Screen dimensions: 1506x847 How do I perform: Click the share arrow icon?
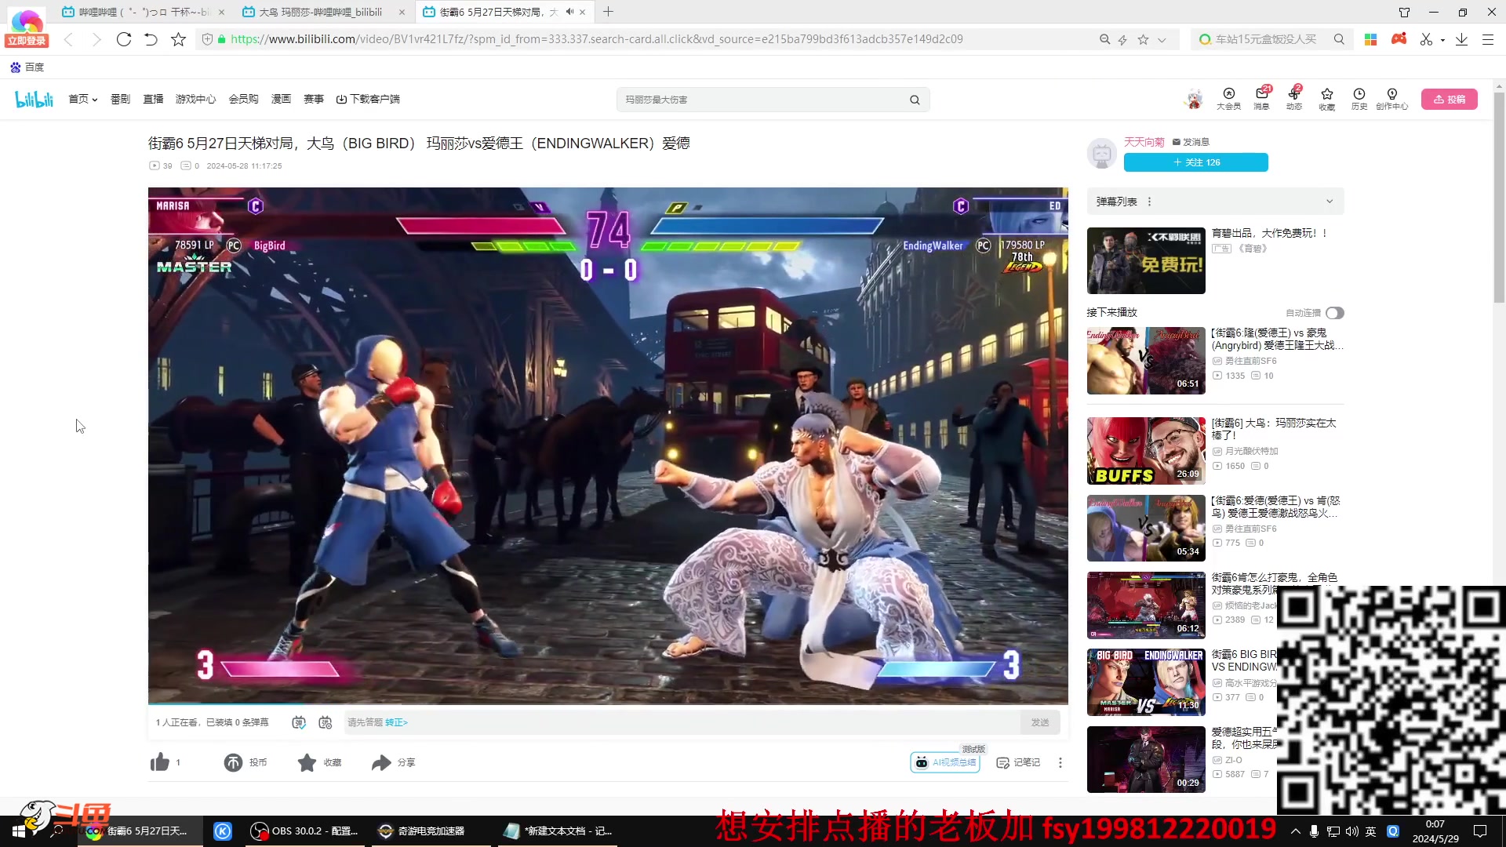381,762
